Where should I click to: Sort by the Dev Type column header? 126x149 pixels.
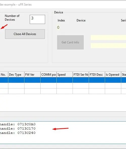[16, 75]
